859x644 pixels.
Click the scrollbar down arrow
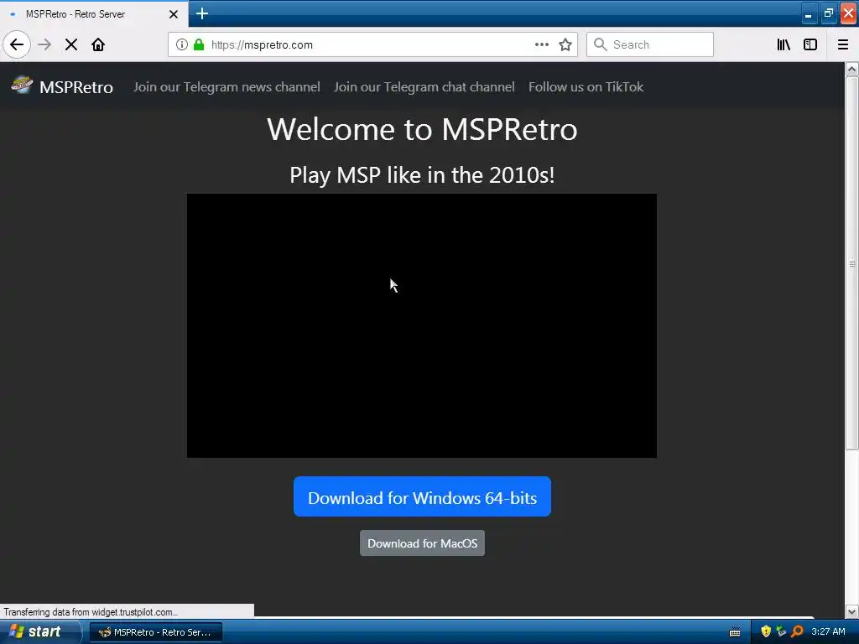pos(852,611)
